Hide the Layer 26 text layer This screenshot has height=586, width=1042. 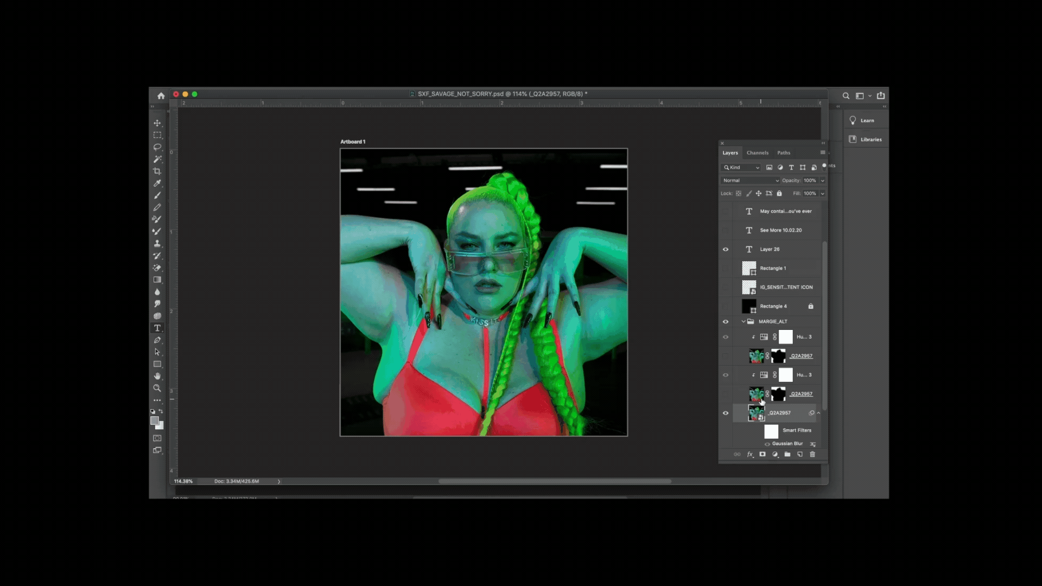[x=726, y=250]
